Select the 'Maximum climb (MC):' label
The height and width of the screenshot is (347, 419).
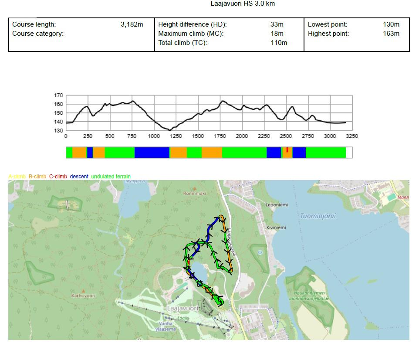coord(191,34)
